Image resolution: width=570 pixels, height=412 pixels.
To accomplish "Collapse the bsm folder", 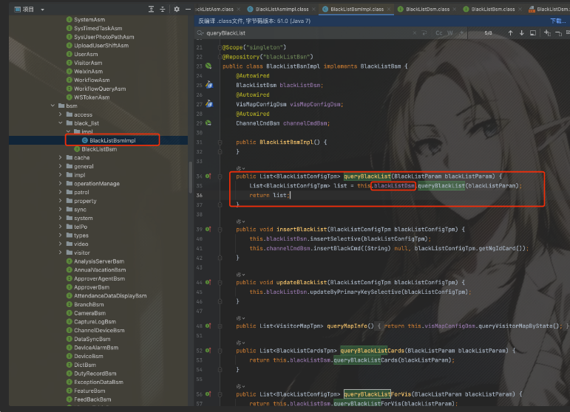I will [52, 106].
